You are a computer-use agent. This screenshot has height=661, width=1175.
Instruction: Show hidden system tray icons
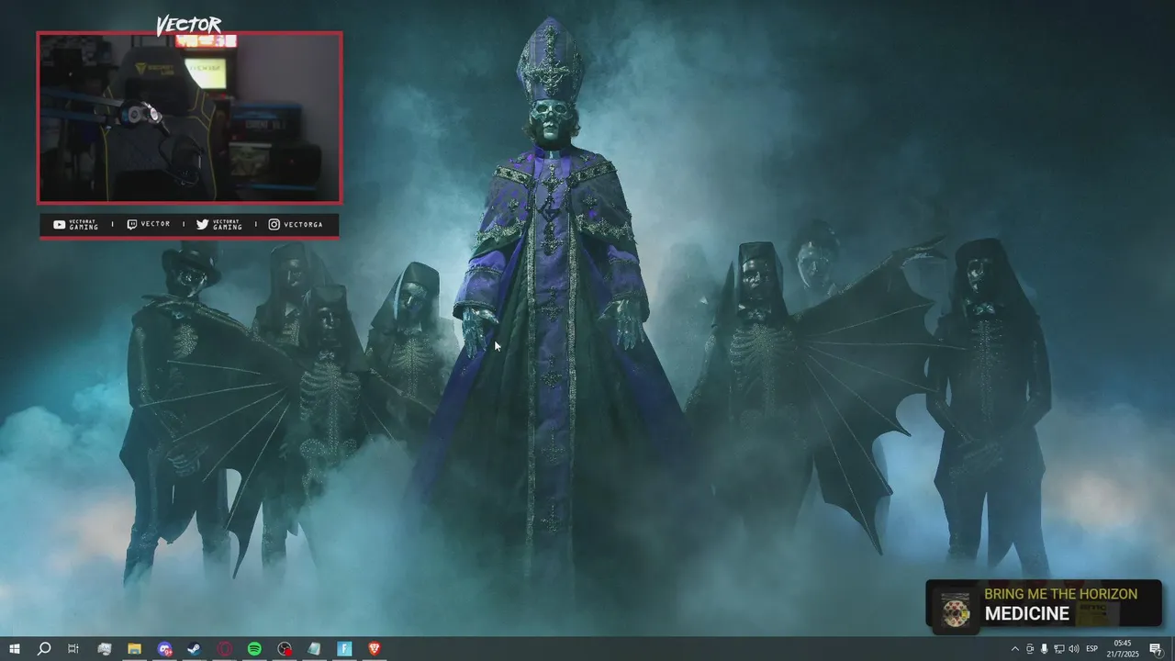[x=1014, y=649]
